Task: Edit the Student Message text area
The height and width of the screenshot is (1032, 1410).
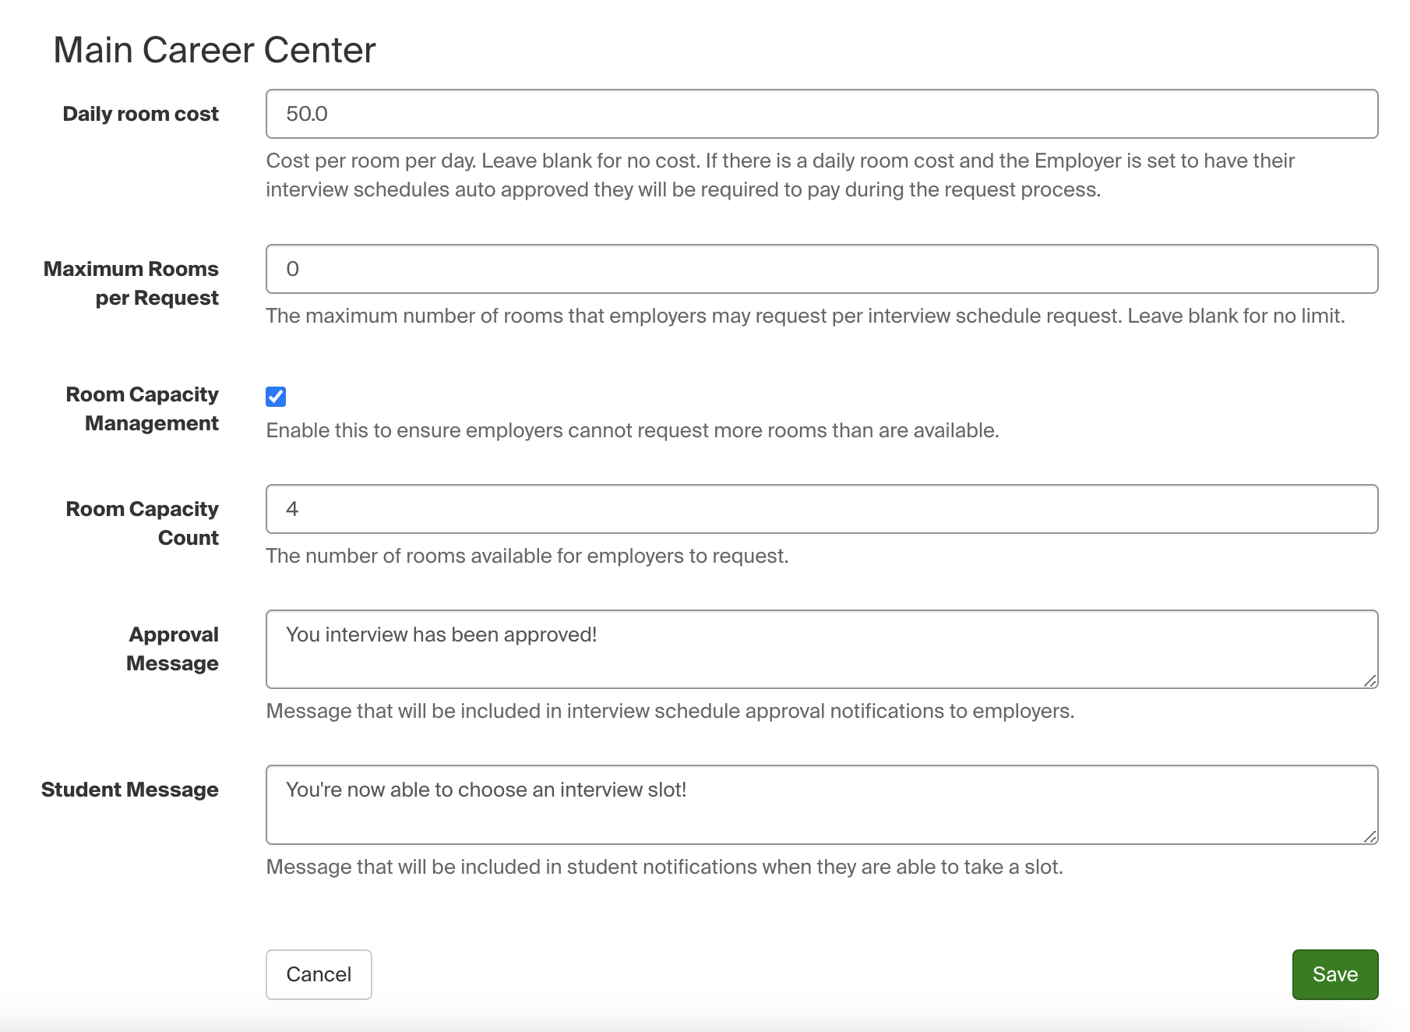Action: (x=822, y=804)
